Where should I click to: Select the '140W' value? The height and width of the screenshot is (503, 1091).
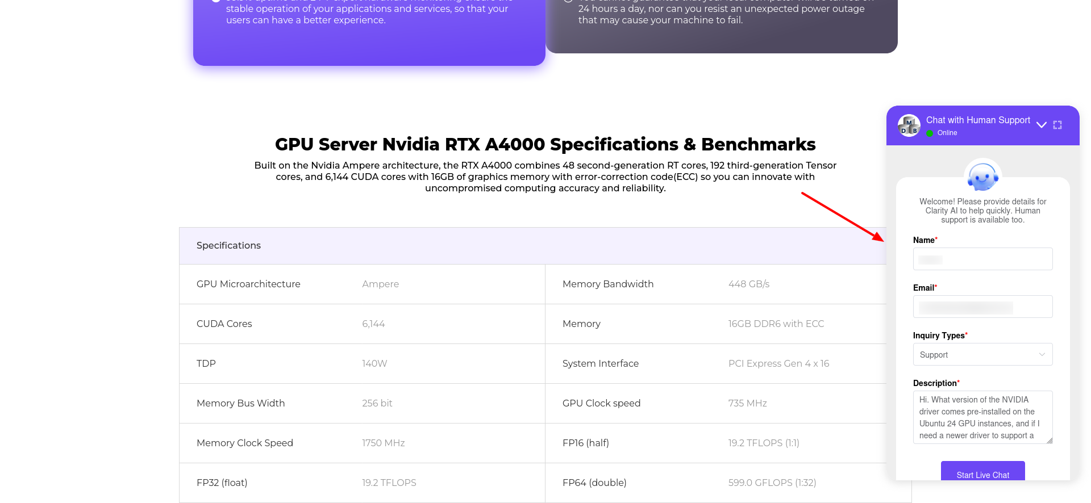point(374,363)
